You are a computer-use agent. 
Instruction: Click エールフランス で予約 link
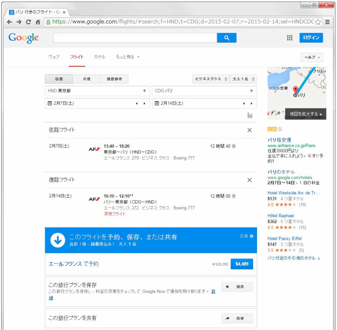(x=74, y=264)
